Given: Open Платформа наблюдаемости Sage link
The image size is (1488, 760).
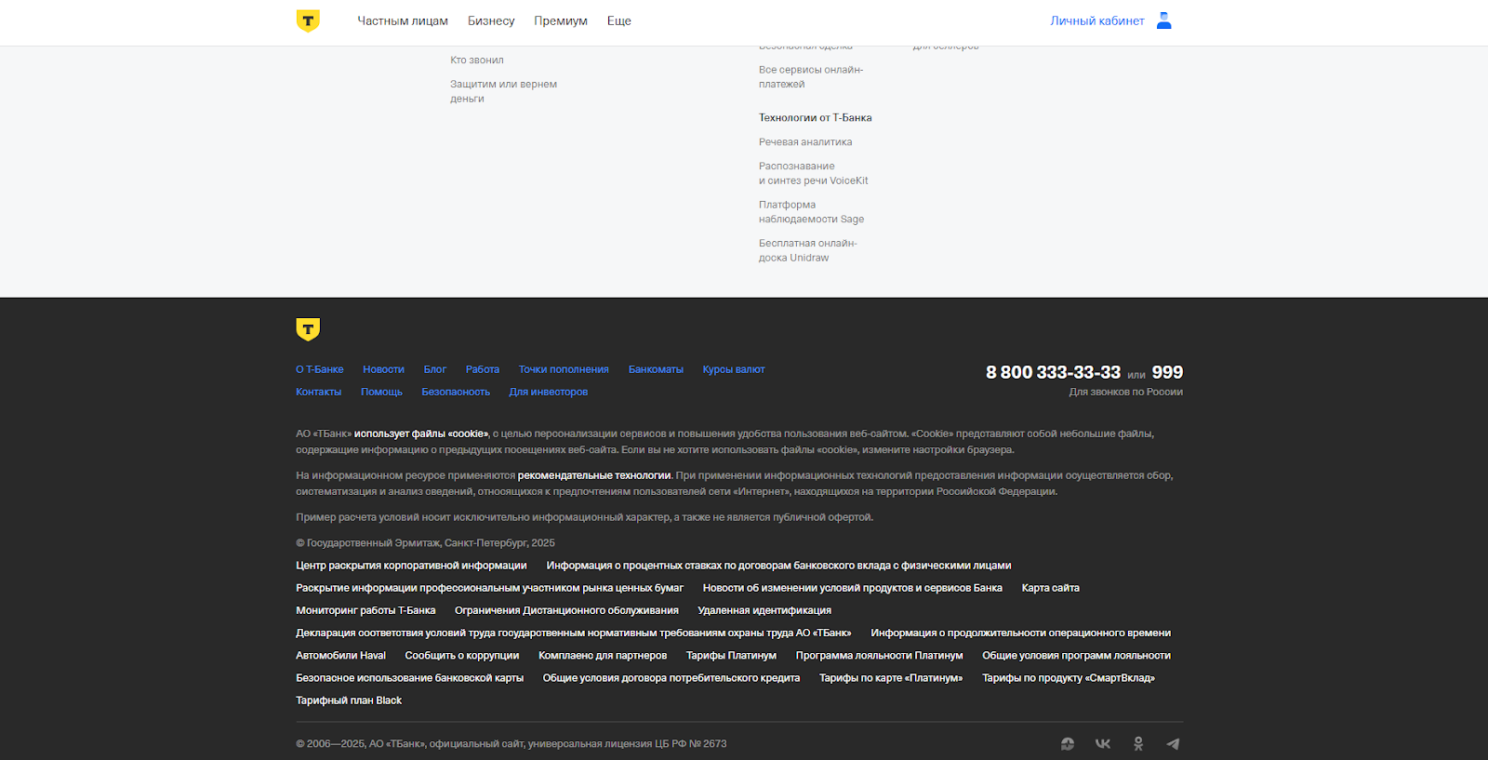Looking at the screenshot, I should [811, 212].
